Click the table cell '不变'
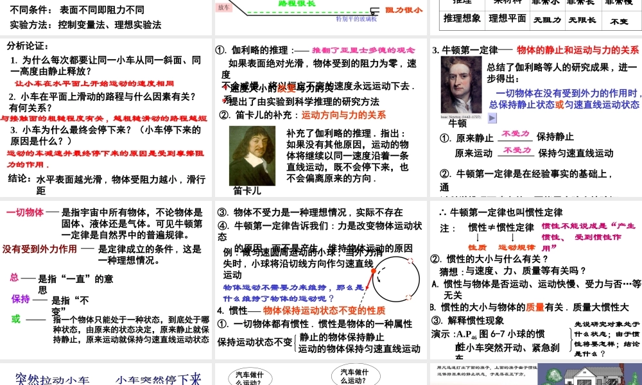 pyautogui.click(x=619, y=21)
